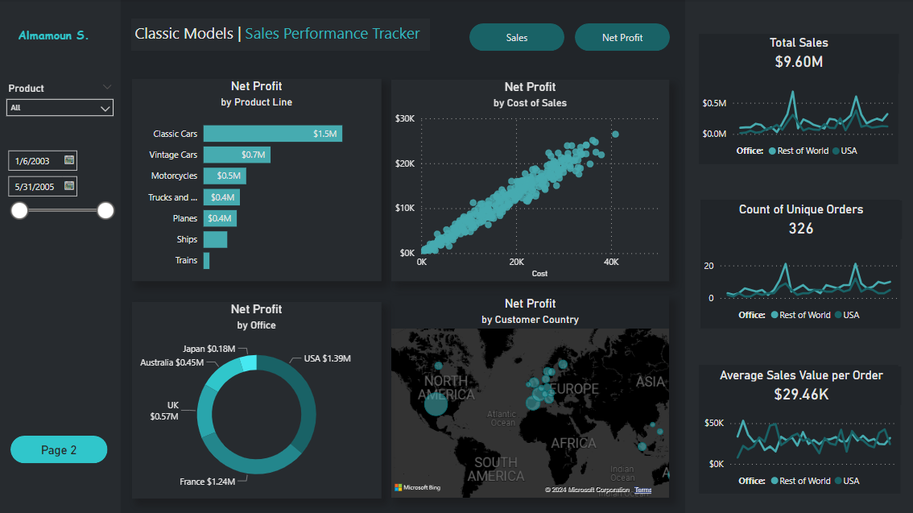Switch to the Net Profit view
The image size is (913, 513).
(x=622, y=38)
